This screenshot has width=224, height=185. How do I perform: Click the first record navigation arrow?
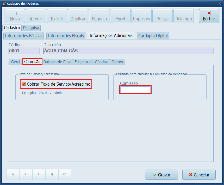coord(13,174)
